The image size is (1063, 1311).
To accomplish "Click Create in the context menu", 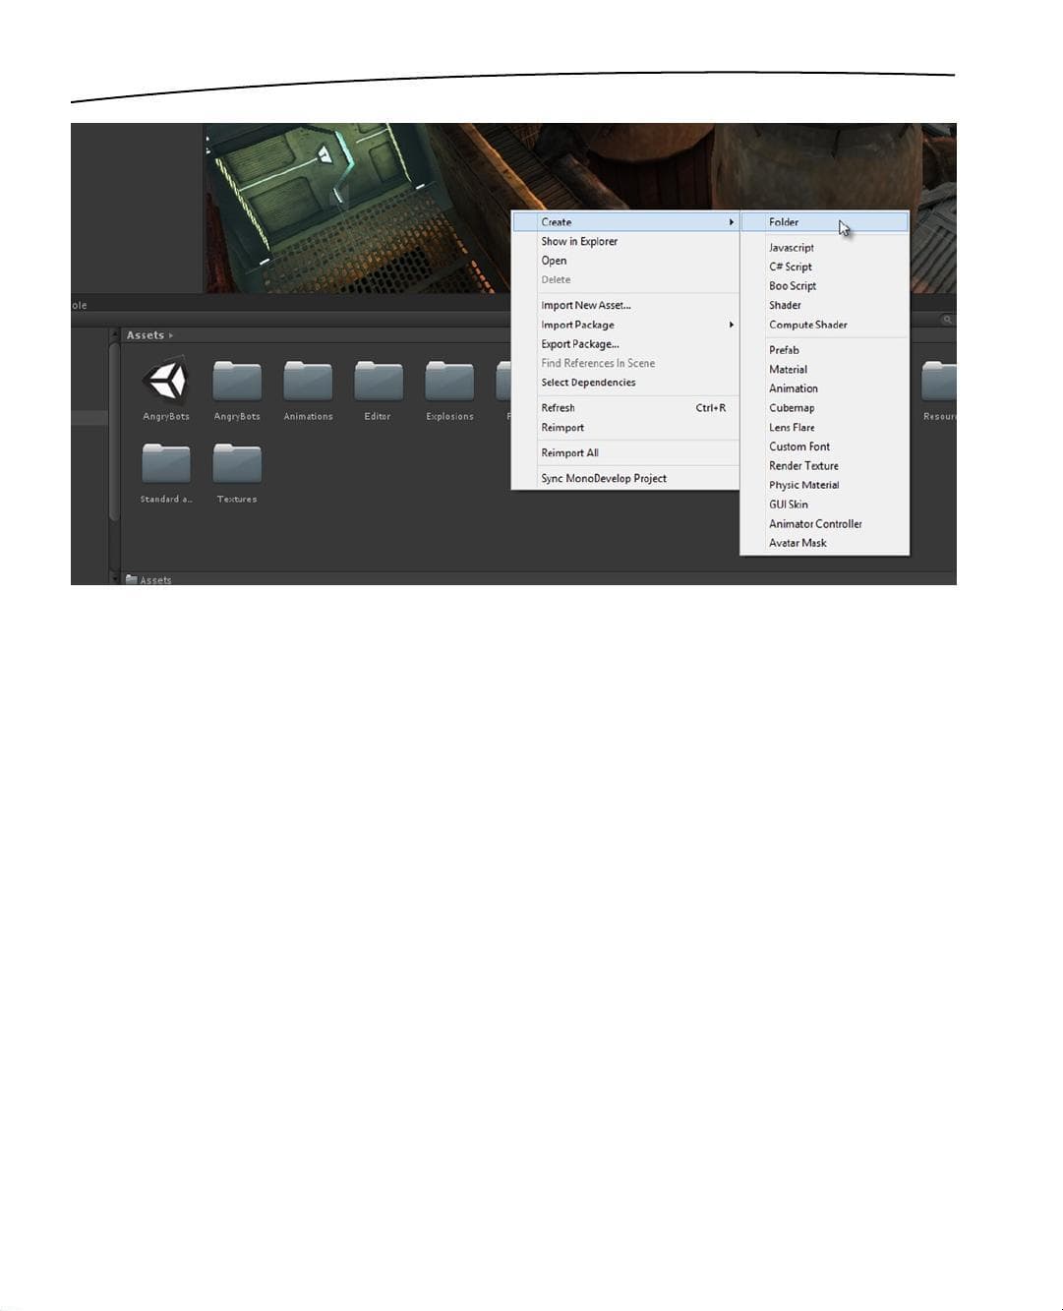I will pyautogui.click(x=625, y=222).
